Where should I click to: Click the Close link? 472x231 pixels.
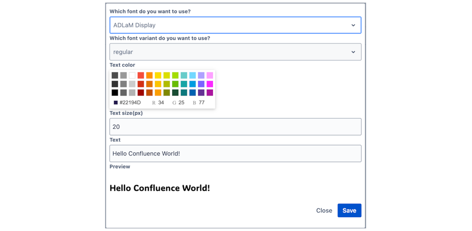pos(324,211)
